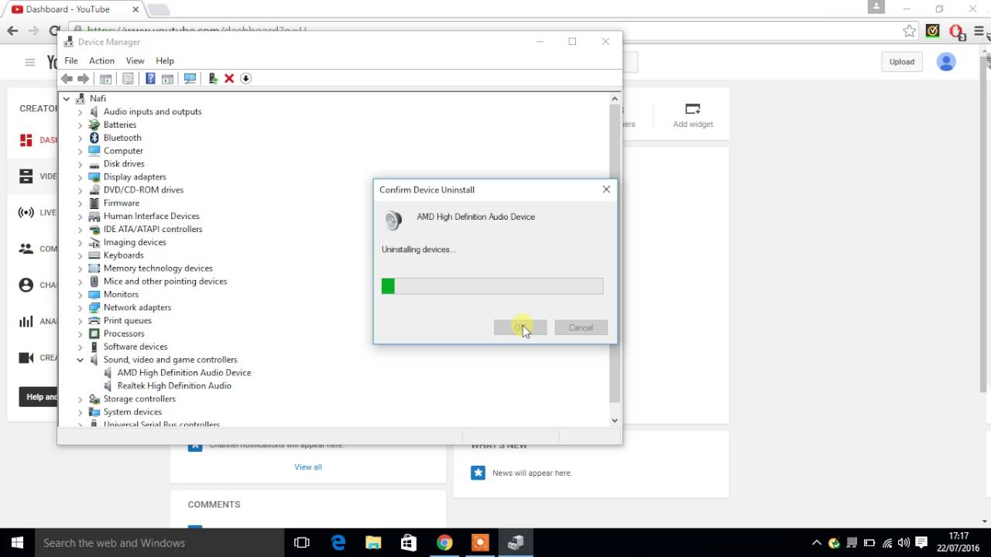Click Device Manager scrollbar down arrow
Image resolution: width=991 pixels, height=557 pixels.
click(615, 420)
